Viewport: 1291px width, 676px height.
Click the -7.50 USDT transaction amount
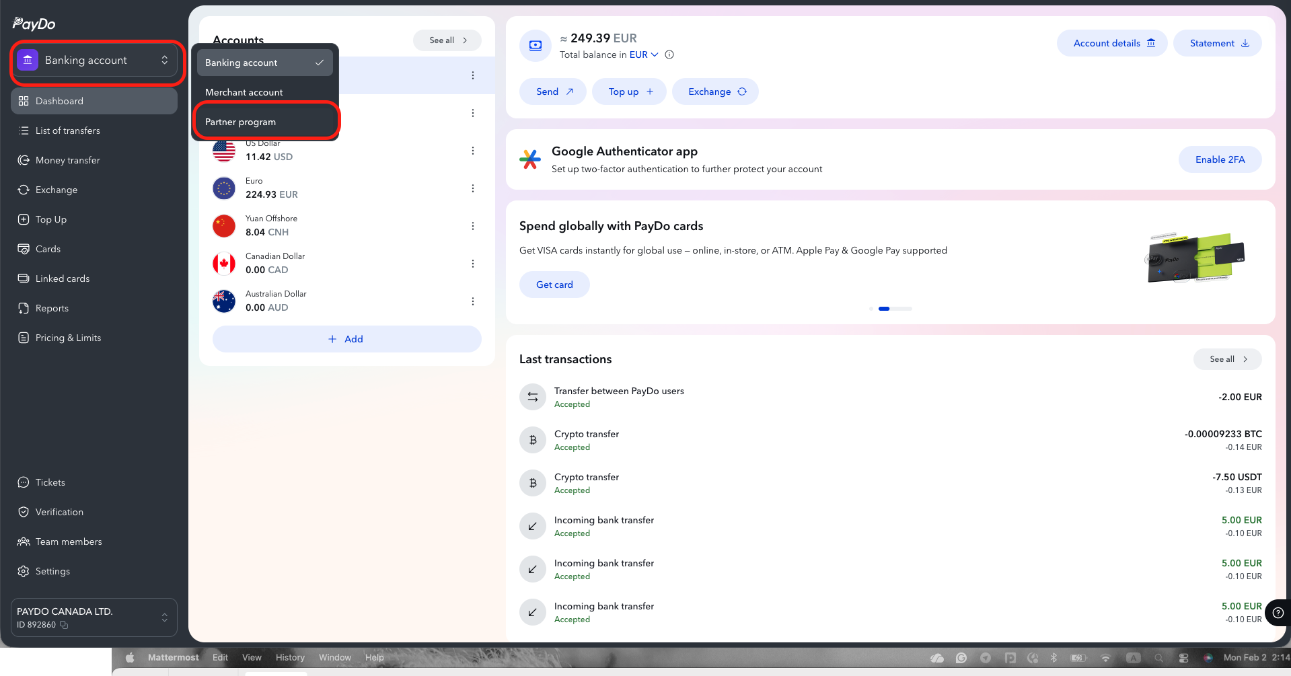(x=1237, y=477)
